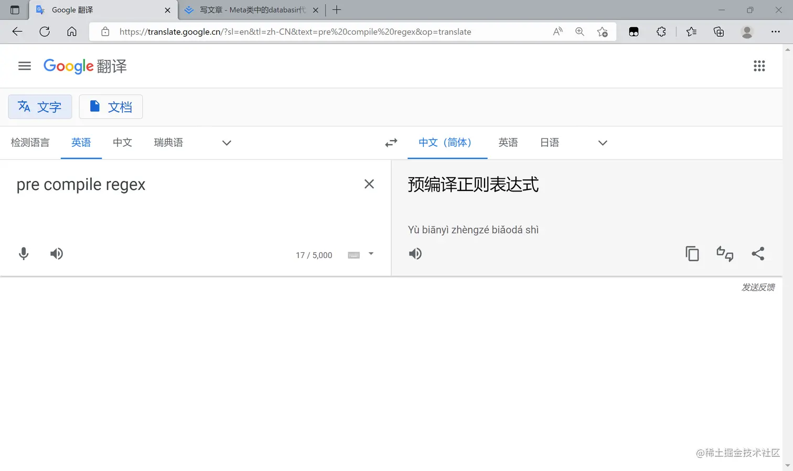Screen dimensions: 793x471
Task: Listen to the source text
Action: tap(57, 254)
